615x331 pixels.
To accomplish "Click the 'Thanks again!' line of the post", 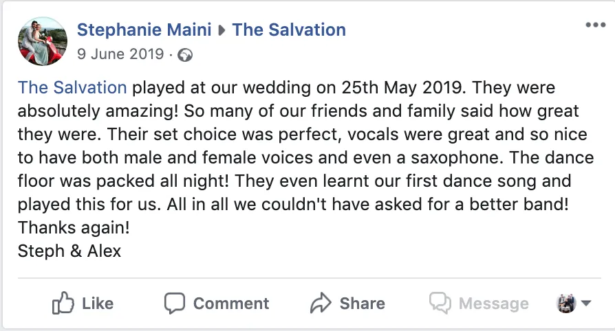I will tap(74, 227).
